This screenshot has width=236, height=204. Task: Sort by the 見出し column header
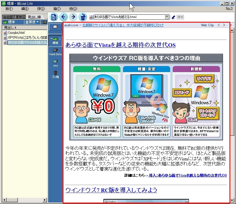(25, 27)
